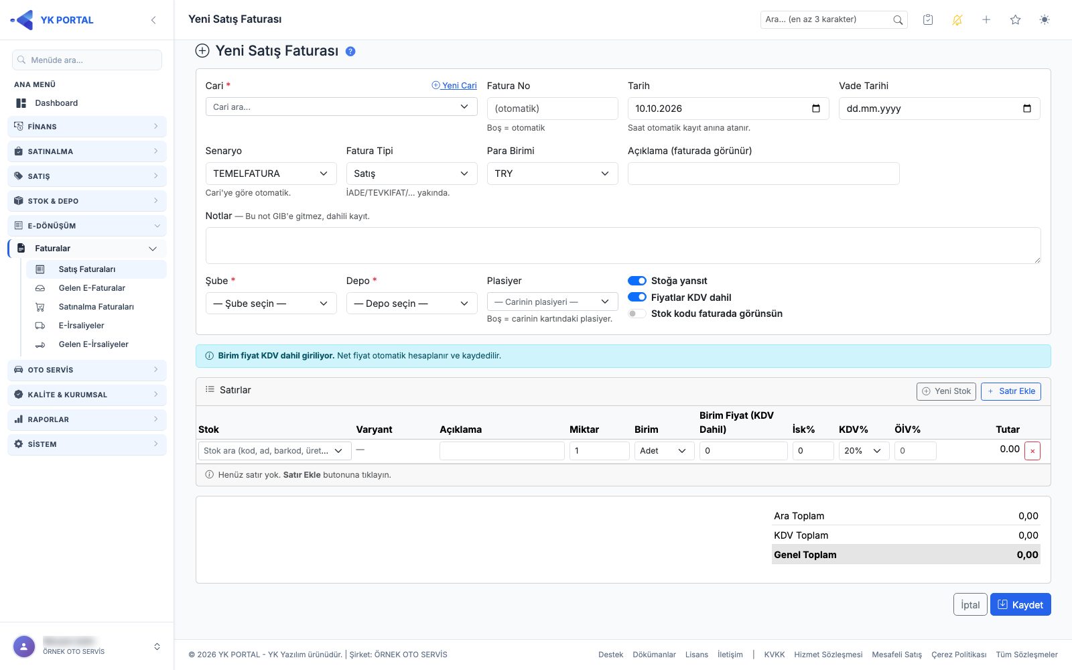Toggle the Stoğa yansıt switch

click(637, 281)
